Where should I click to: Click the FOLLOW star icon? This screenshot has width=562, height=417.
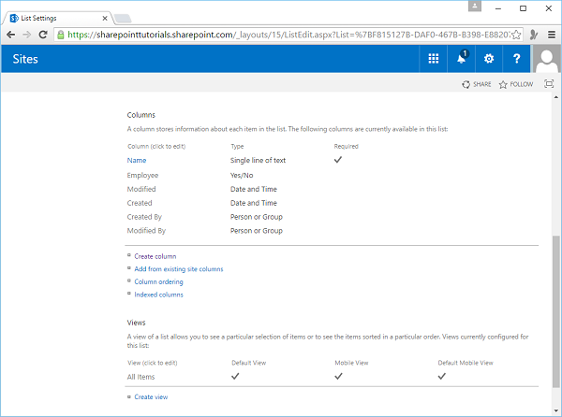tap(503, 84)
